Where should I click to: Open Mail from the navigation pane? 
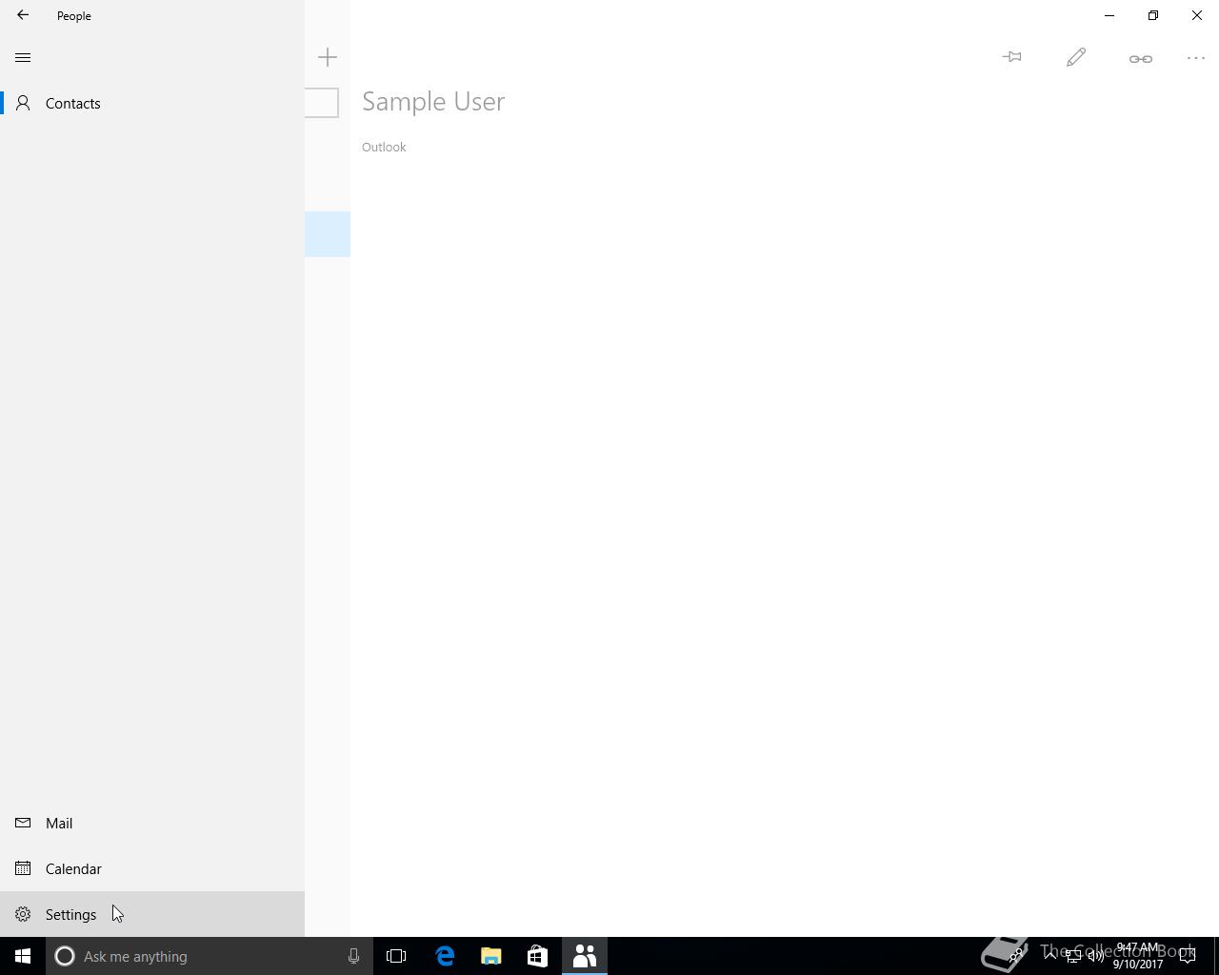152,823
